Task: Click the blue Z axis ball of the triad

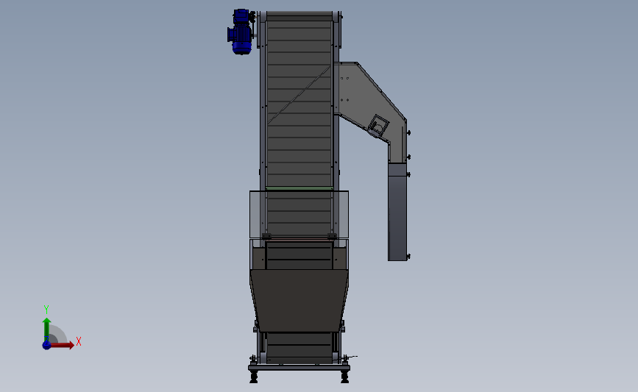Action: (47, 345)
